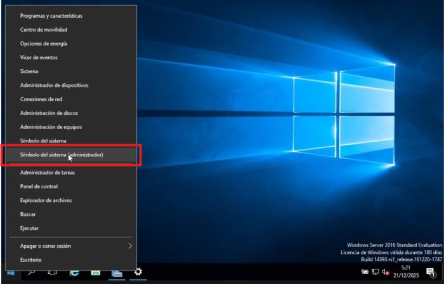This screenshot has width=444, height=284.
Task: Open the Settings gear on the taskbar
Action: tap(137, 273)
